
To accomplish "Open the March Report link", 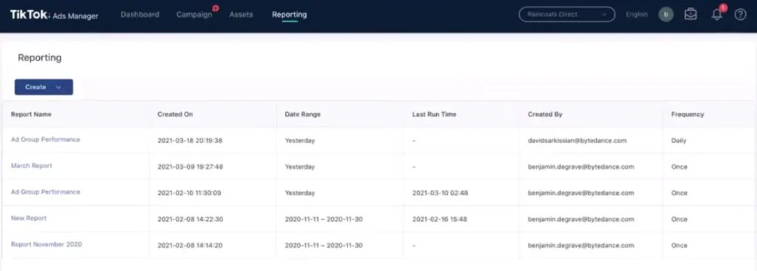I will tap(31, 165).
